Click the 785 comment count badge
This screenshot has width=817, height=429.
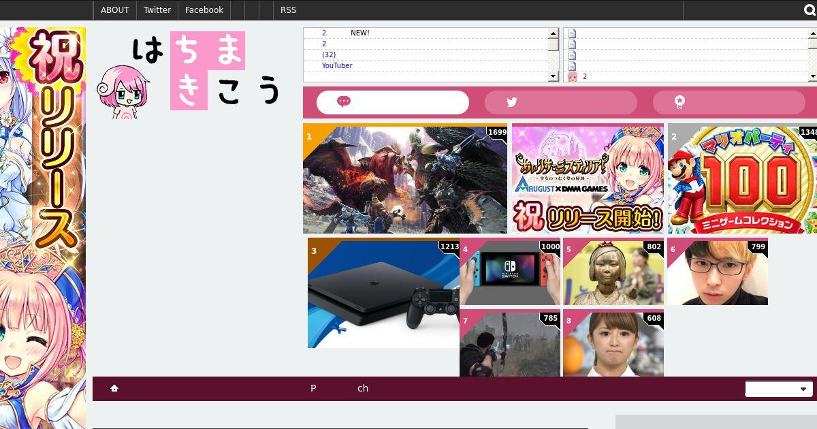[x=550, y=319]
